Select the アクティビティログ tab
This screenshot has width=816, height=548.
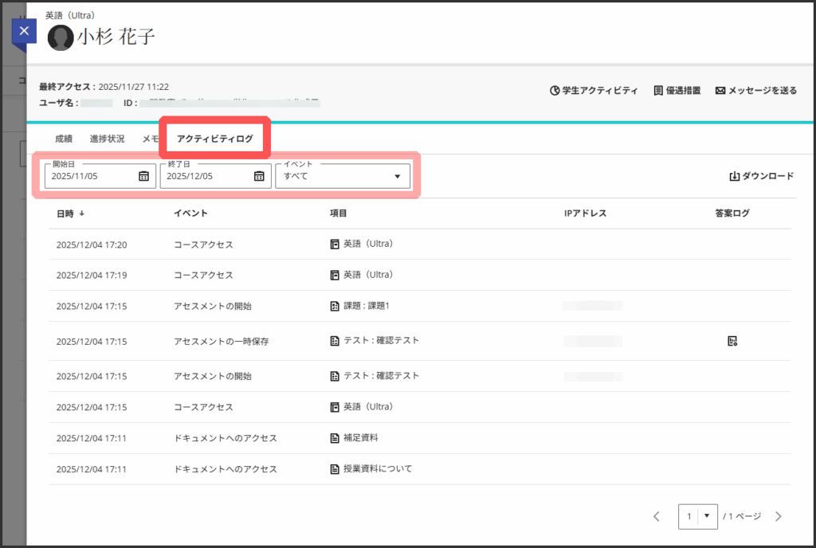click(215, 139)
